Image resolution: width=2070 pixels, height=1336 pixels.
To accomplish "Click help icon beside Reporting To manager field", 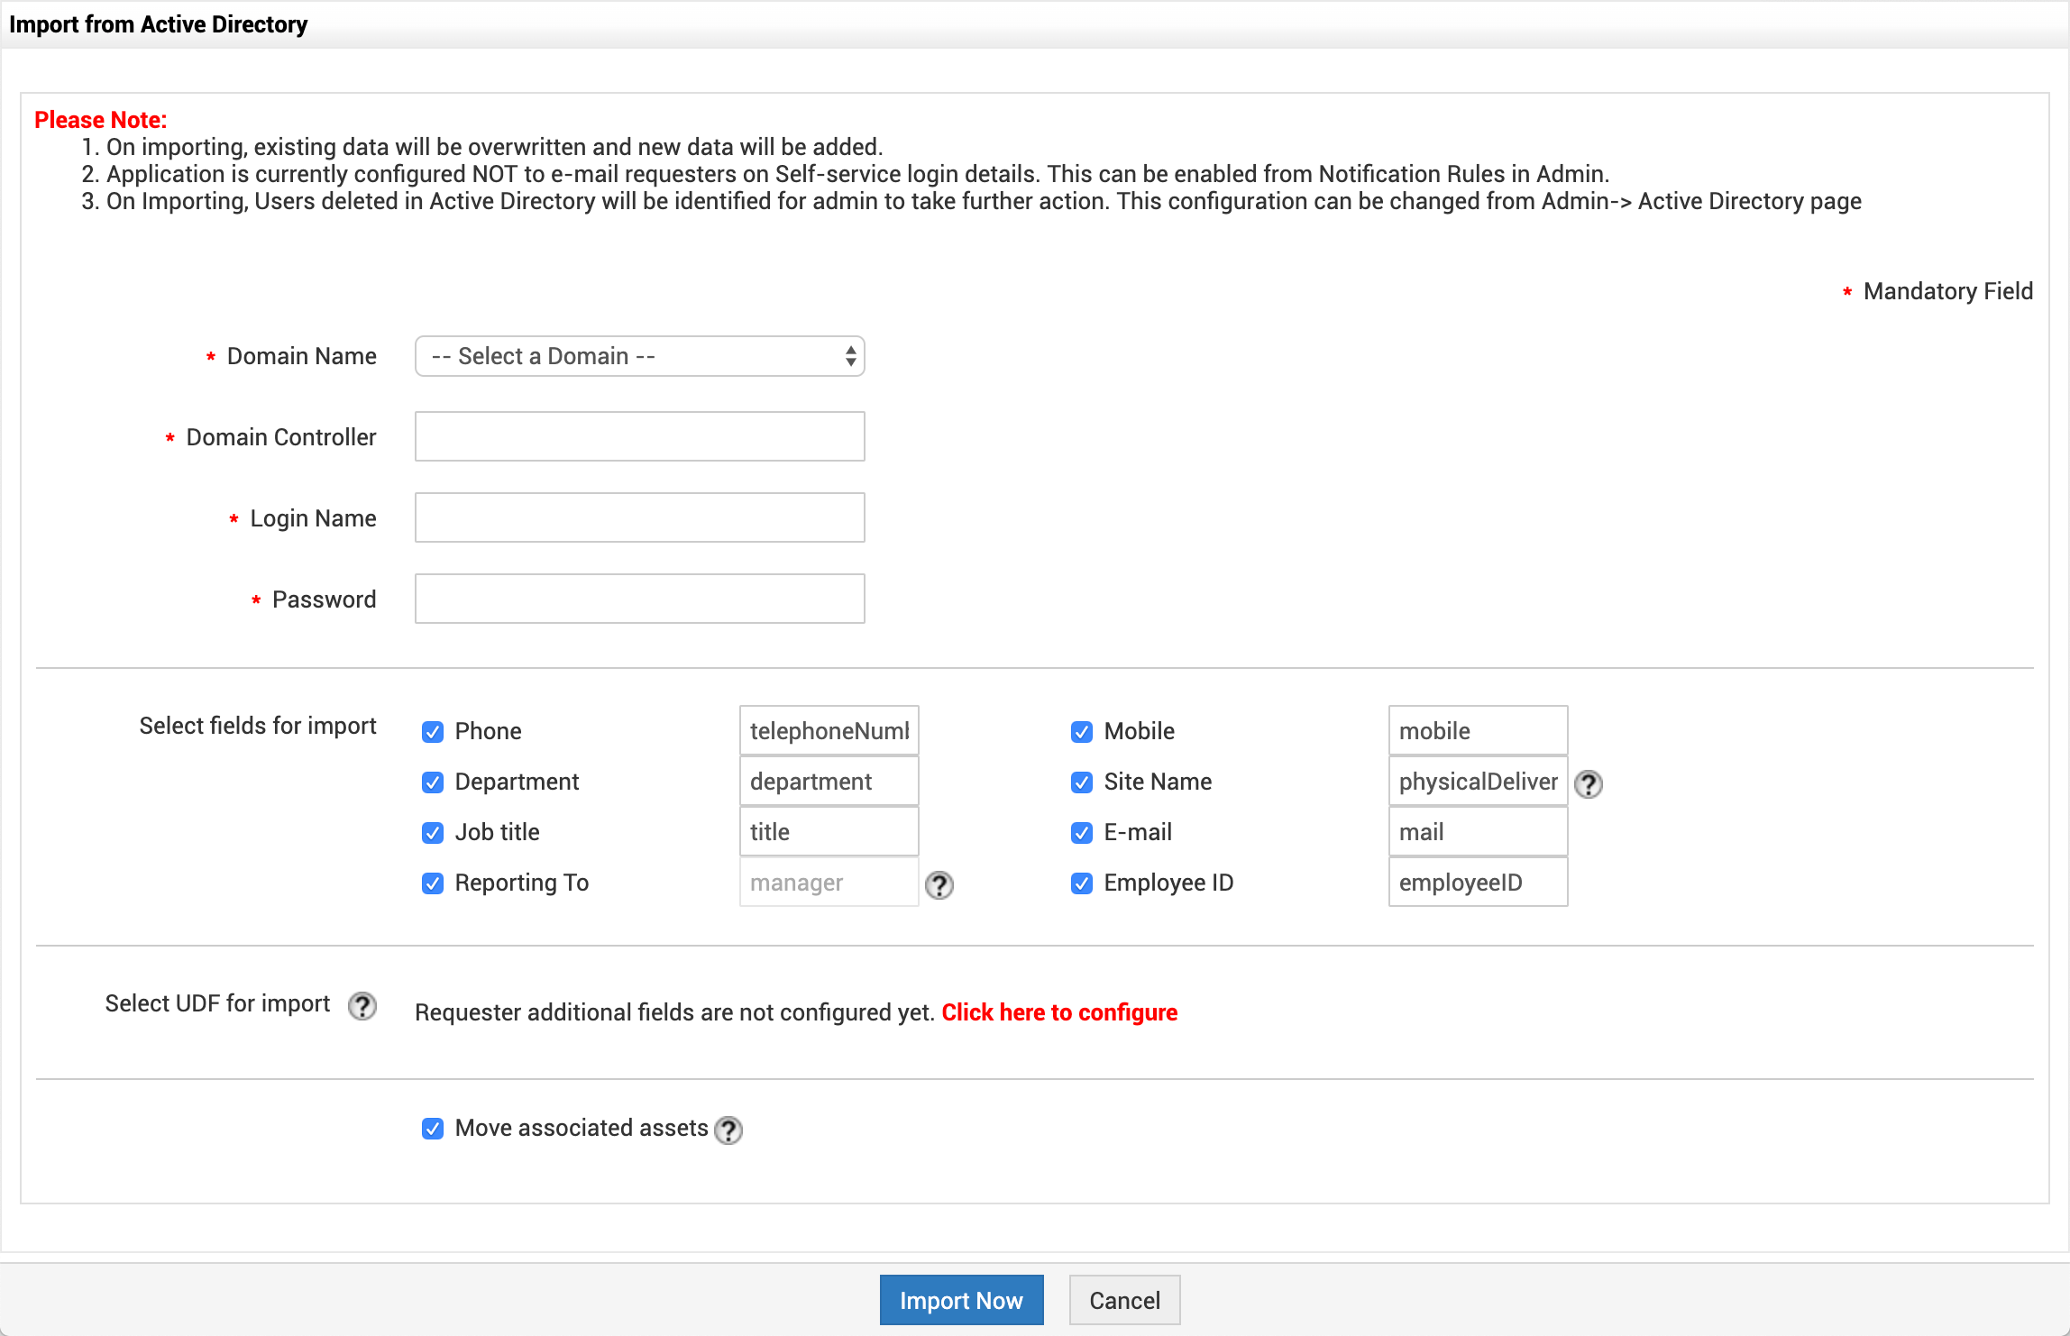I will [x=939, y=885].
